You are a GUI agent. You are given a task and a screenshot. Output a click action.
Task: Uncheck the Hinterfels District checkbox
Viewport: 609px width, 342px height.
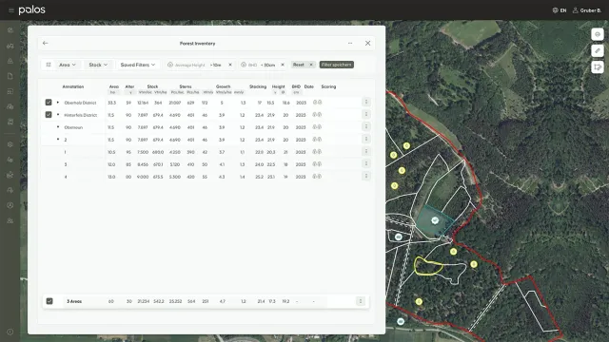pos(49,114)
